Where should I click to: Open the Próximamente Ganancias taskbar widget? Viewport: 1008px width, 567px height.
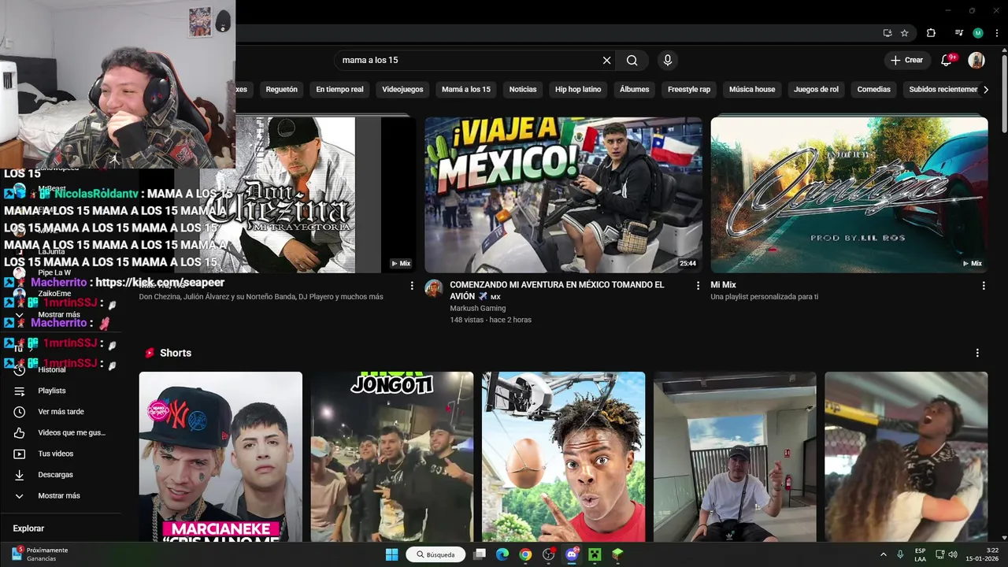(39, 554)
